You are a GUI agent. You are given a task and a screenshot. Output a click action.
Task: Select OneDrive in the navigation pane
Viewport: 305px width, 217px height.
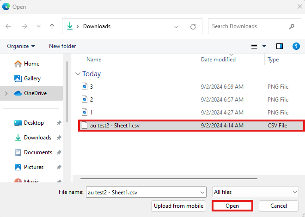30,93
